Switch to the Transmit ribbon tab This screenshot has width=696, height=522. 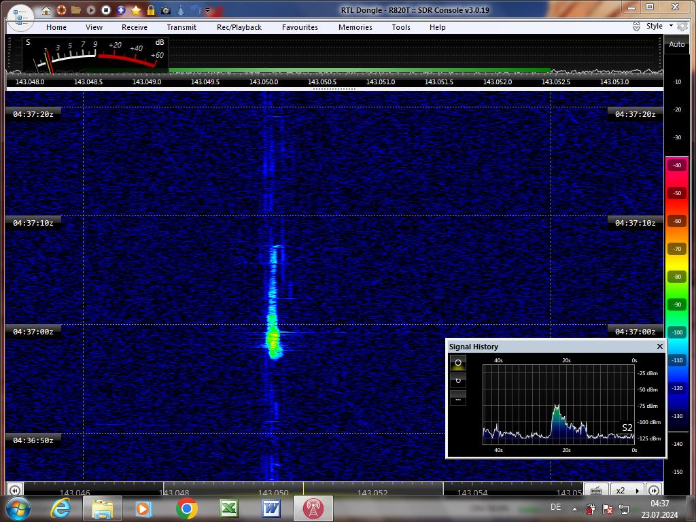click(x=181, y=27)
